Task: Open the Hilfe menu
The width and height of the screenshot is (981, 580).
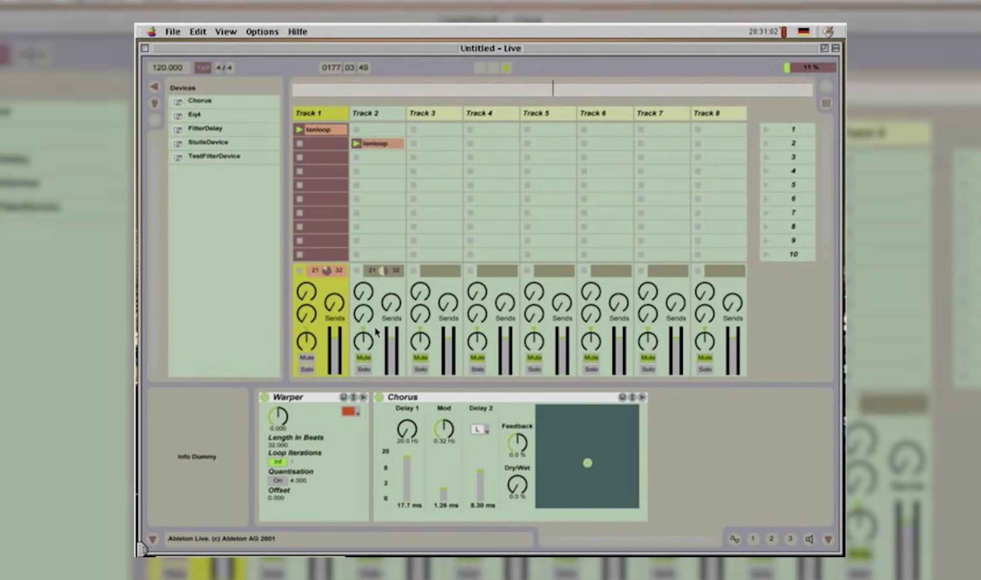Action: (297, 32)
